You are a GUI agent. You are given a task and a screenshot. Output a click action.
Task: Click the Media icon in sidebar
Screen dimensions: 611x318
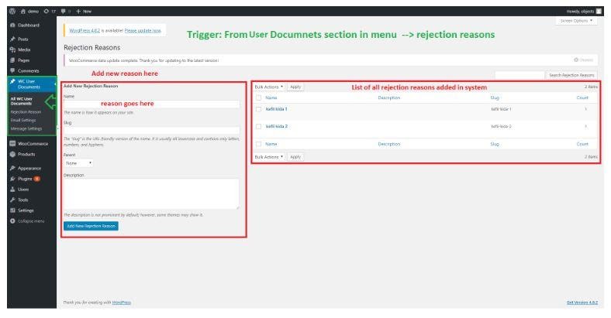tap(12, 50)
